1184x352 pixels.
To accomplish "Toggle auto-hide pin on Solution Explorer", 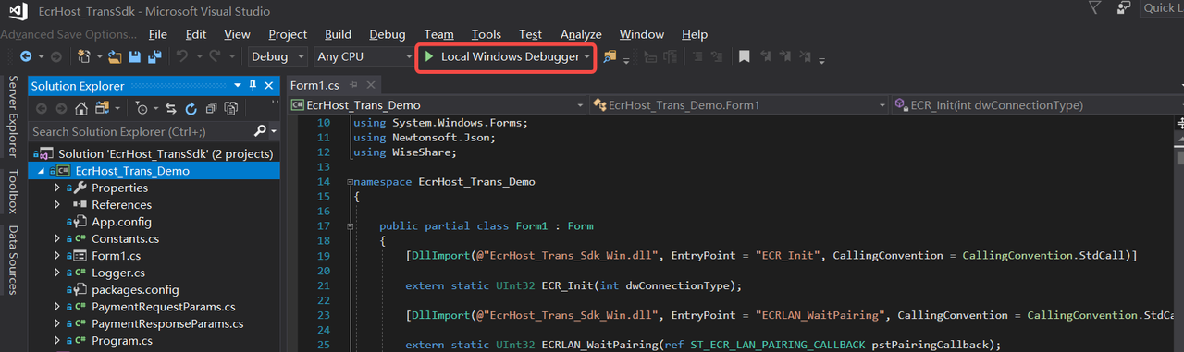I will pyautogui.click(x=253, y=86).
